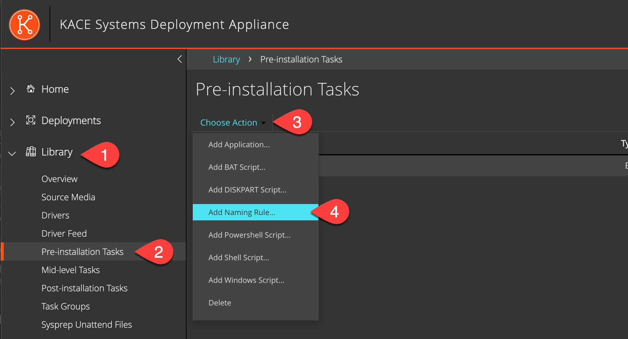Open the Choose Action dropdown

pos(233,122)
